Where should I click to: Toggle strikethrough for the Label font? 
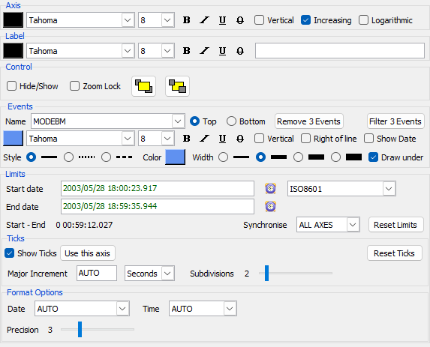[x=240, y=51]
